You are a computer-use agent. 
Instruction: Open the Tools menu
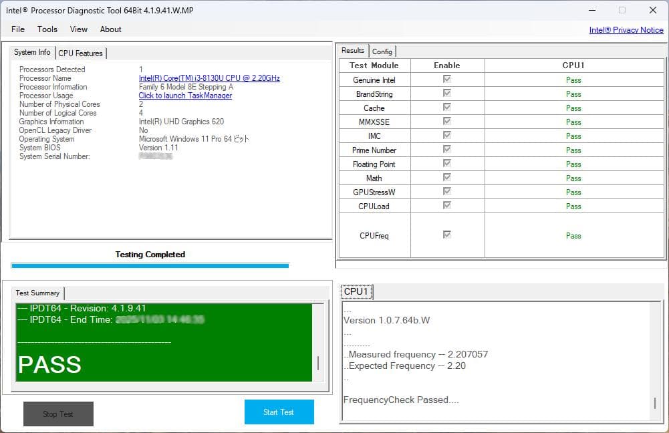[x=47, y=29]
